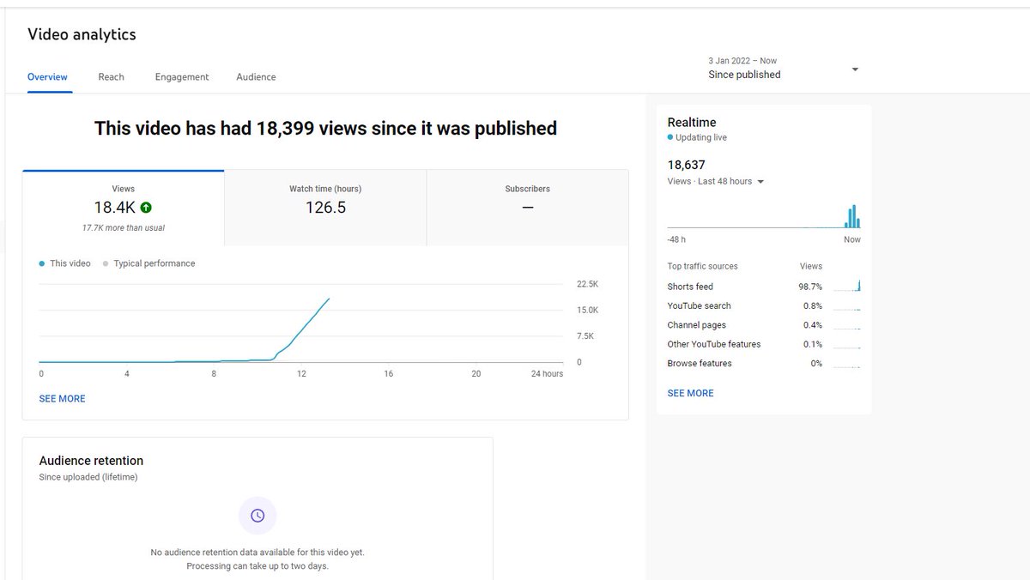Click the 'Typical performance' legend item
1030x580 pixels.
(148, 263)
